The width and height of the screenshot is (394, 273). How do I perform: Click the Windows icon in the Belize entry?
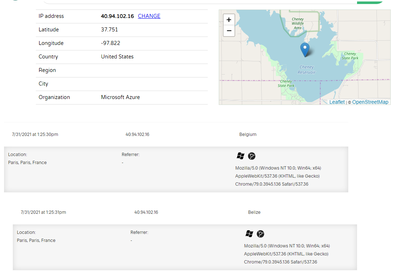[249, 234]
